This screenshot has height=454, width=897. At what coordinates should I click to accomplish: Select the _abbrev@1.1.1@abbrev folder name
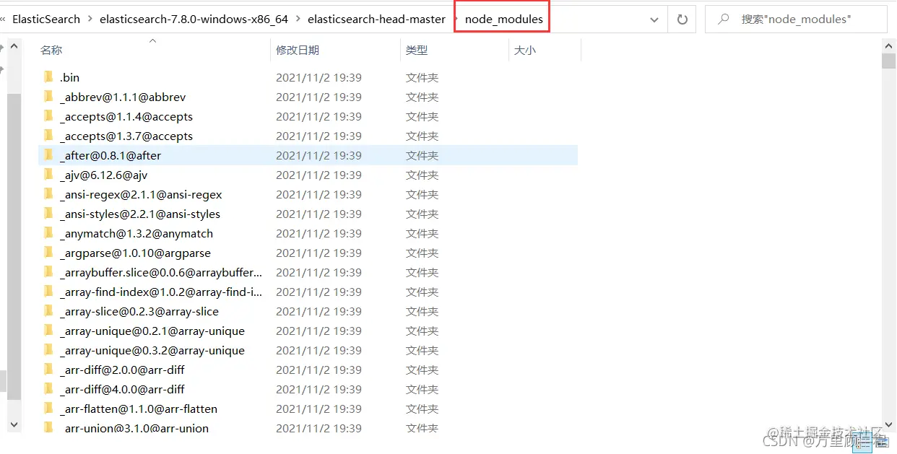[123, 97]
